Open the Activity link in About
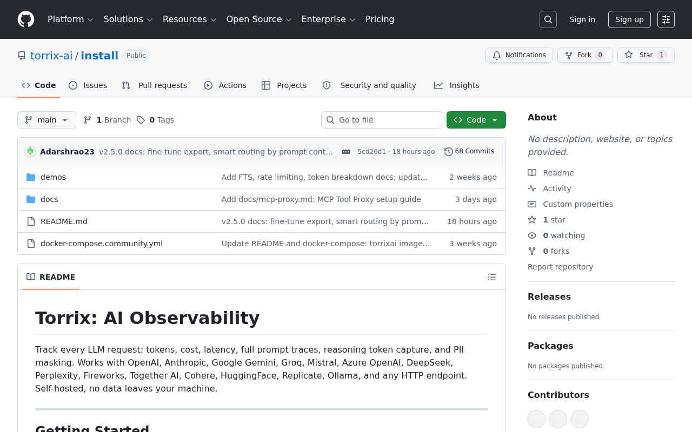This screenshot has width=692, height=432. tap(549, 188)
